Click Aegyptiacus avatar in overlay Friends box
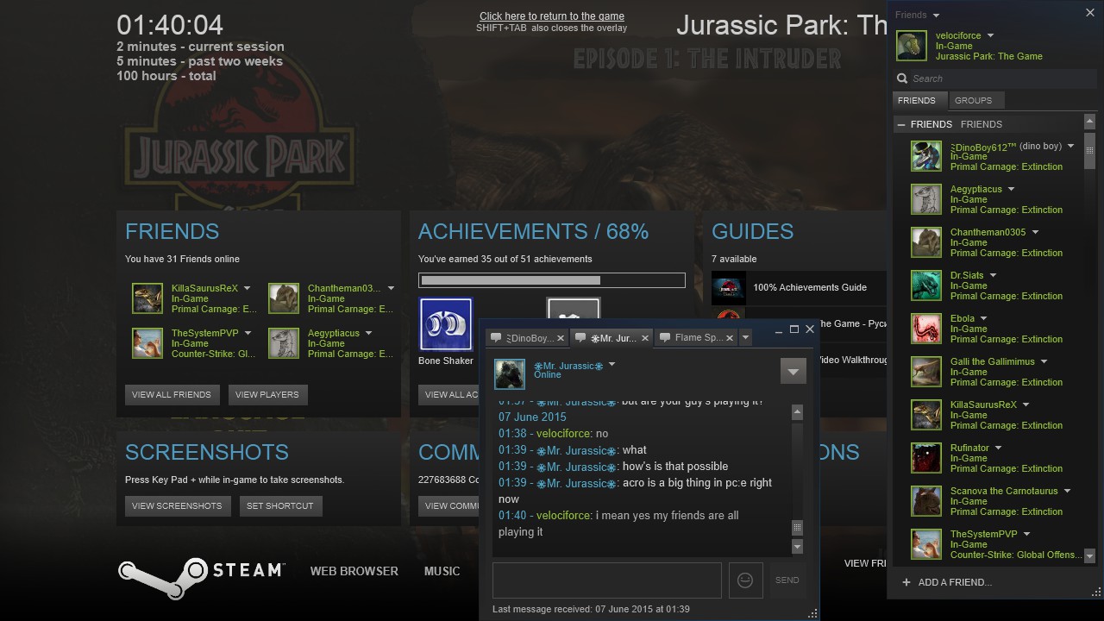The height and width of the screenshot is (621, 1104). click(284, 343)
